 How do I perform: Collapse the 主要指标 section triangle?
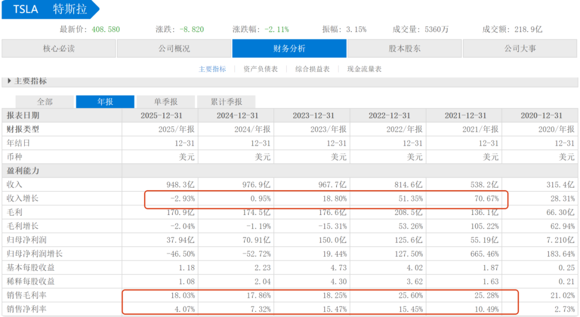click(x=9, y=81)
